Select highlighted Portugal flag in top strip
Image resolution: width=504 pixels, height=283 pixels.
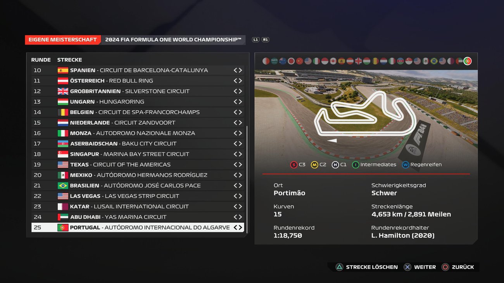coord(468,61)
